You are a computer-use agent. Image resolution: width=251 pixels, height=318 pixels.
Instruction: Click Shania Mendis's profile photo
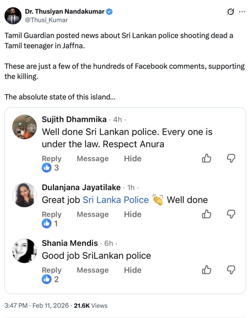click(x=24, y=251)
